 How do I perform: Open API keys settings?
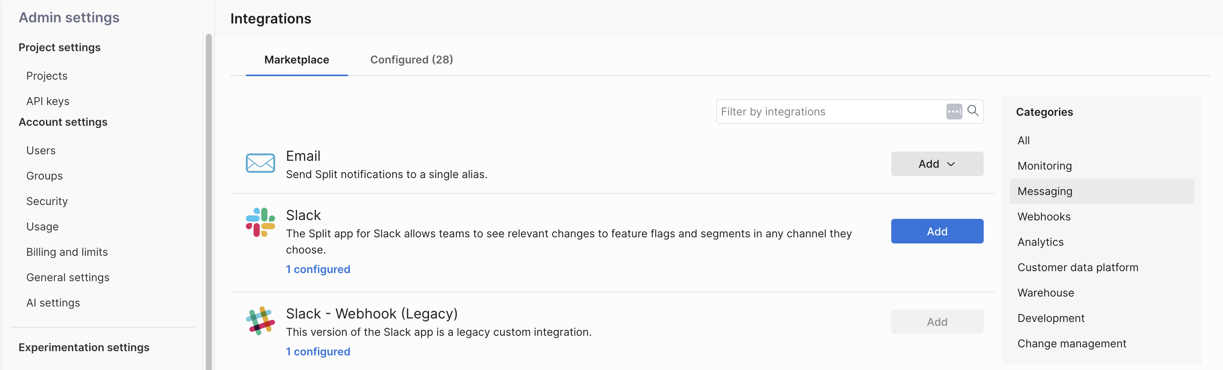[47, 102]
